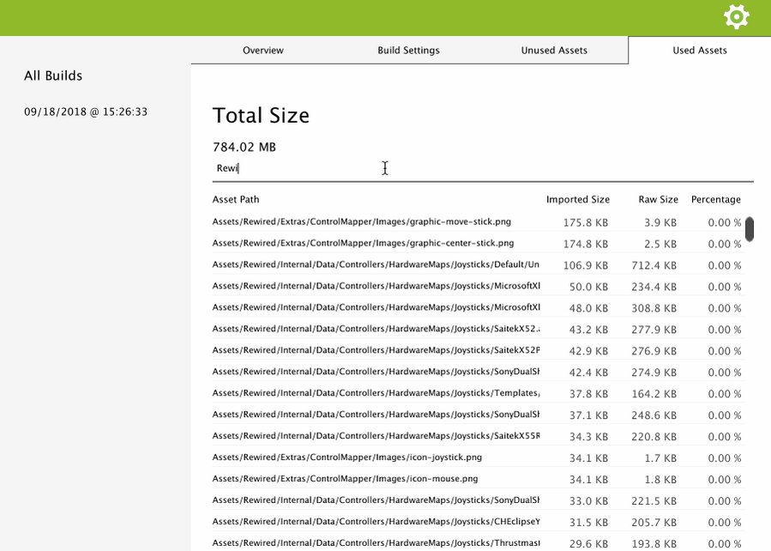Click the 277.9 KB raw size value
Viewport: 771px width, 551px height.
click(654, 330)
